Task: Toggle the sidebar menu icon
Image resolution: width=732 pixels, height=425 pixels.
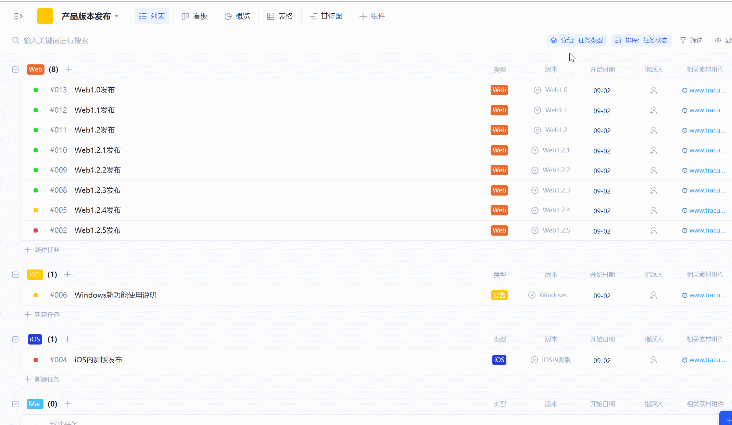Action: click(x=18, y=16)
